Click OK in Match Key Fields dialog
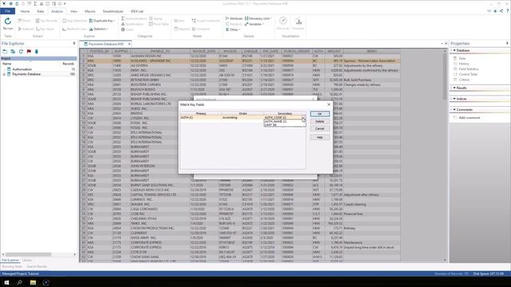Image resolution: width=511 pixels, height=287 pixels. coord(319,114)
